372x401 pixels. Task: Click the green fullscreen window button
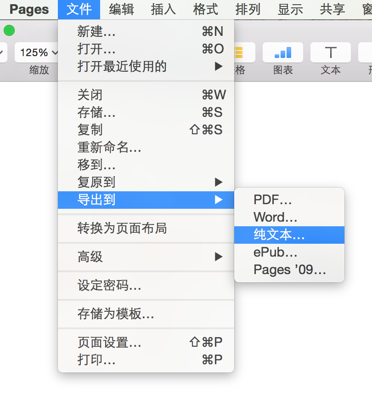tap(9, 30)
